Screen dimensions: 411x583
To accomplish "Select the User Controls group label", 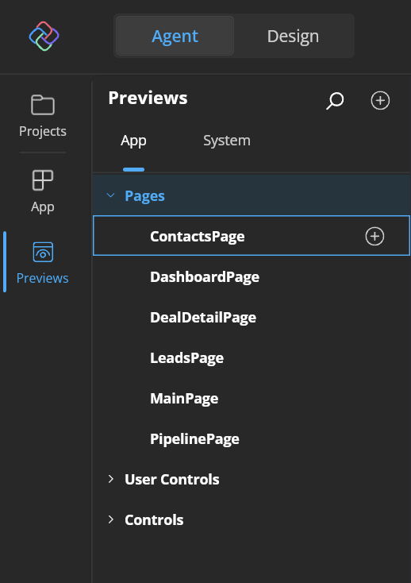I will [172, 480].
